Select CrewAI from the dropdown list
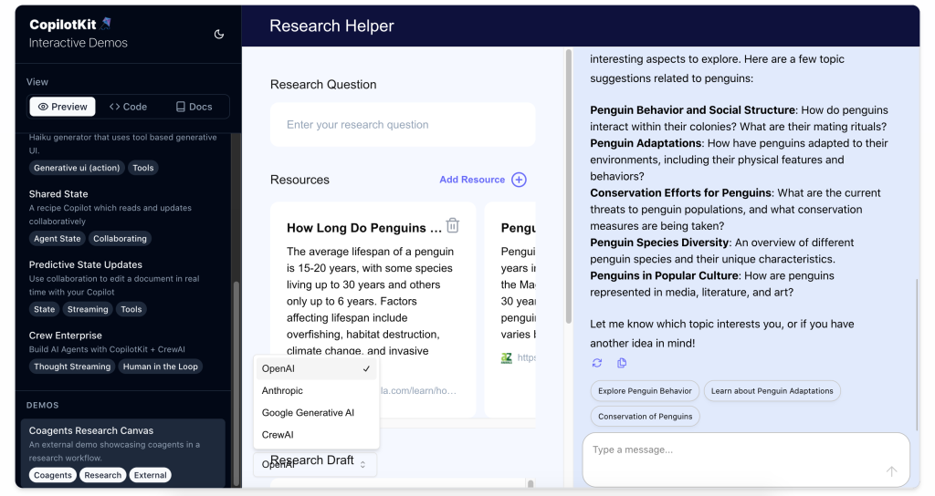Screen dimensions: 935x496 tap(316, 435)
